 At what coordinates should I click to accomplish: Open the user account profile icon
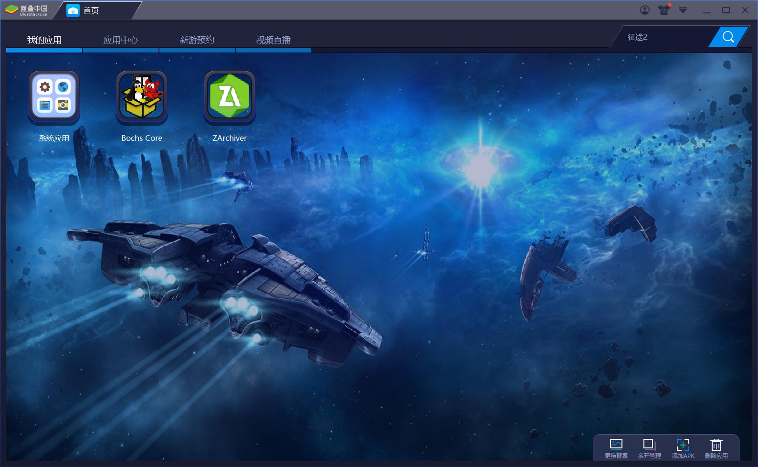pos(645,10)
